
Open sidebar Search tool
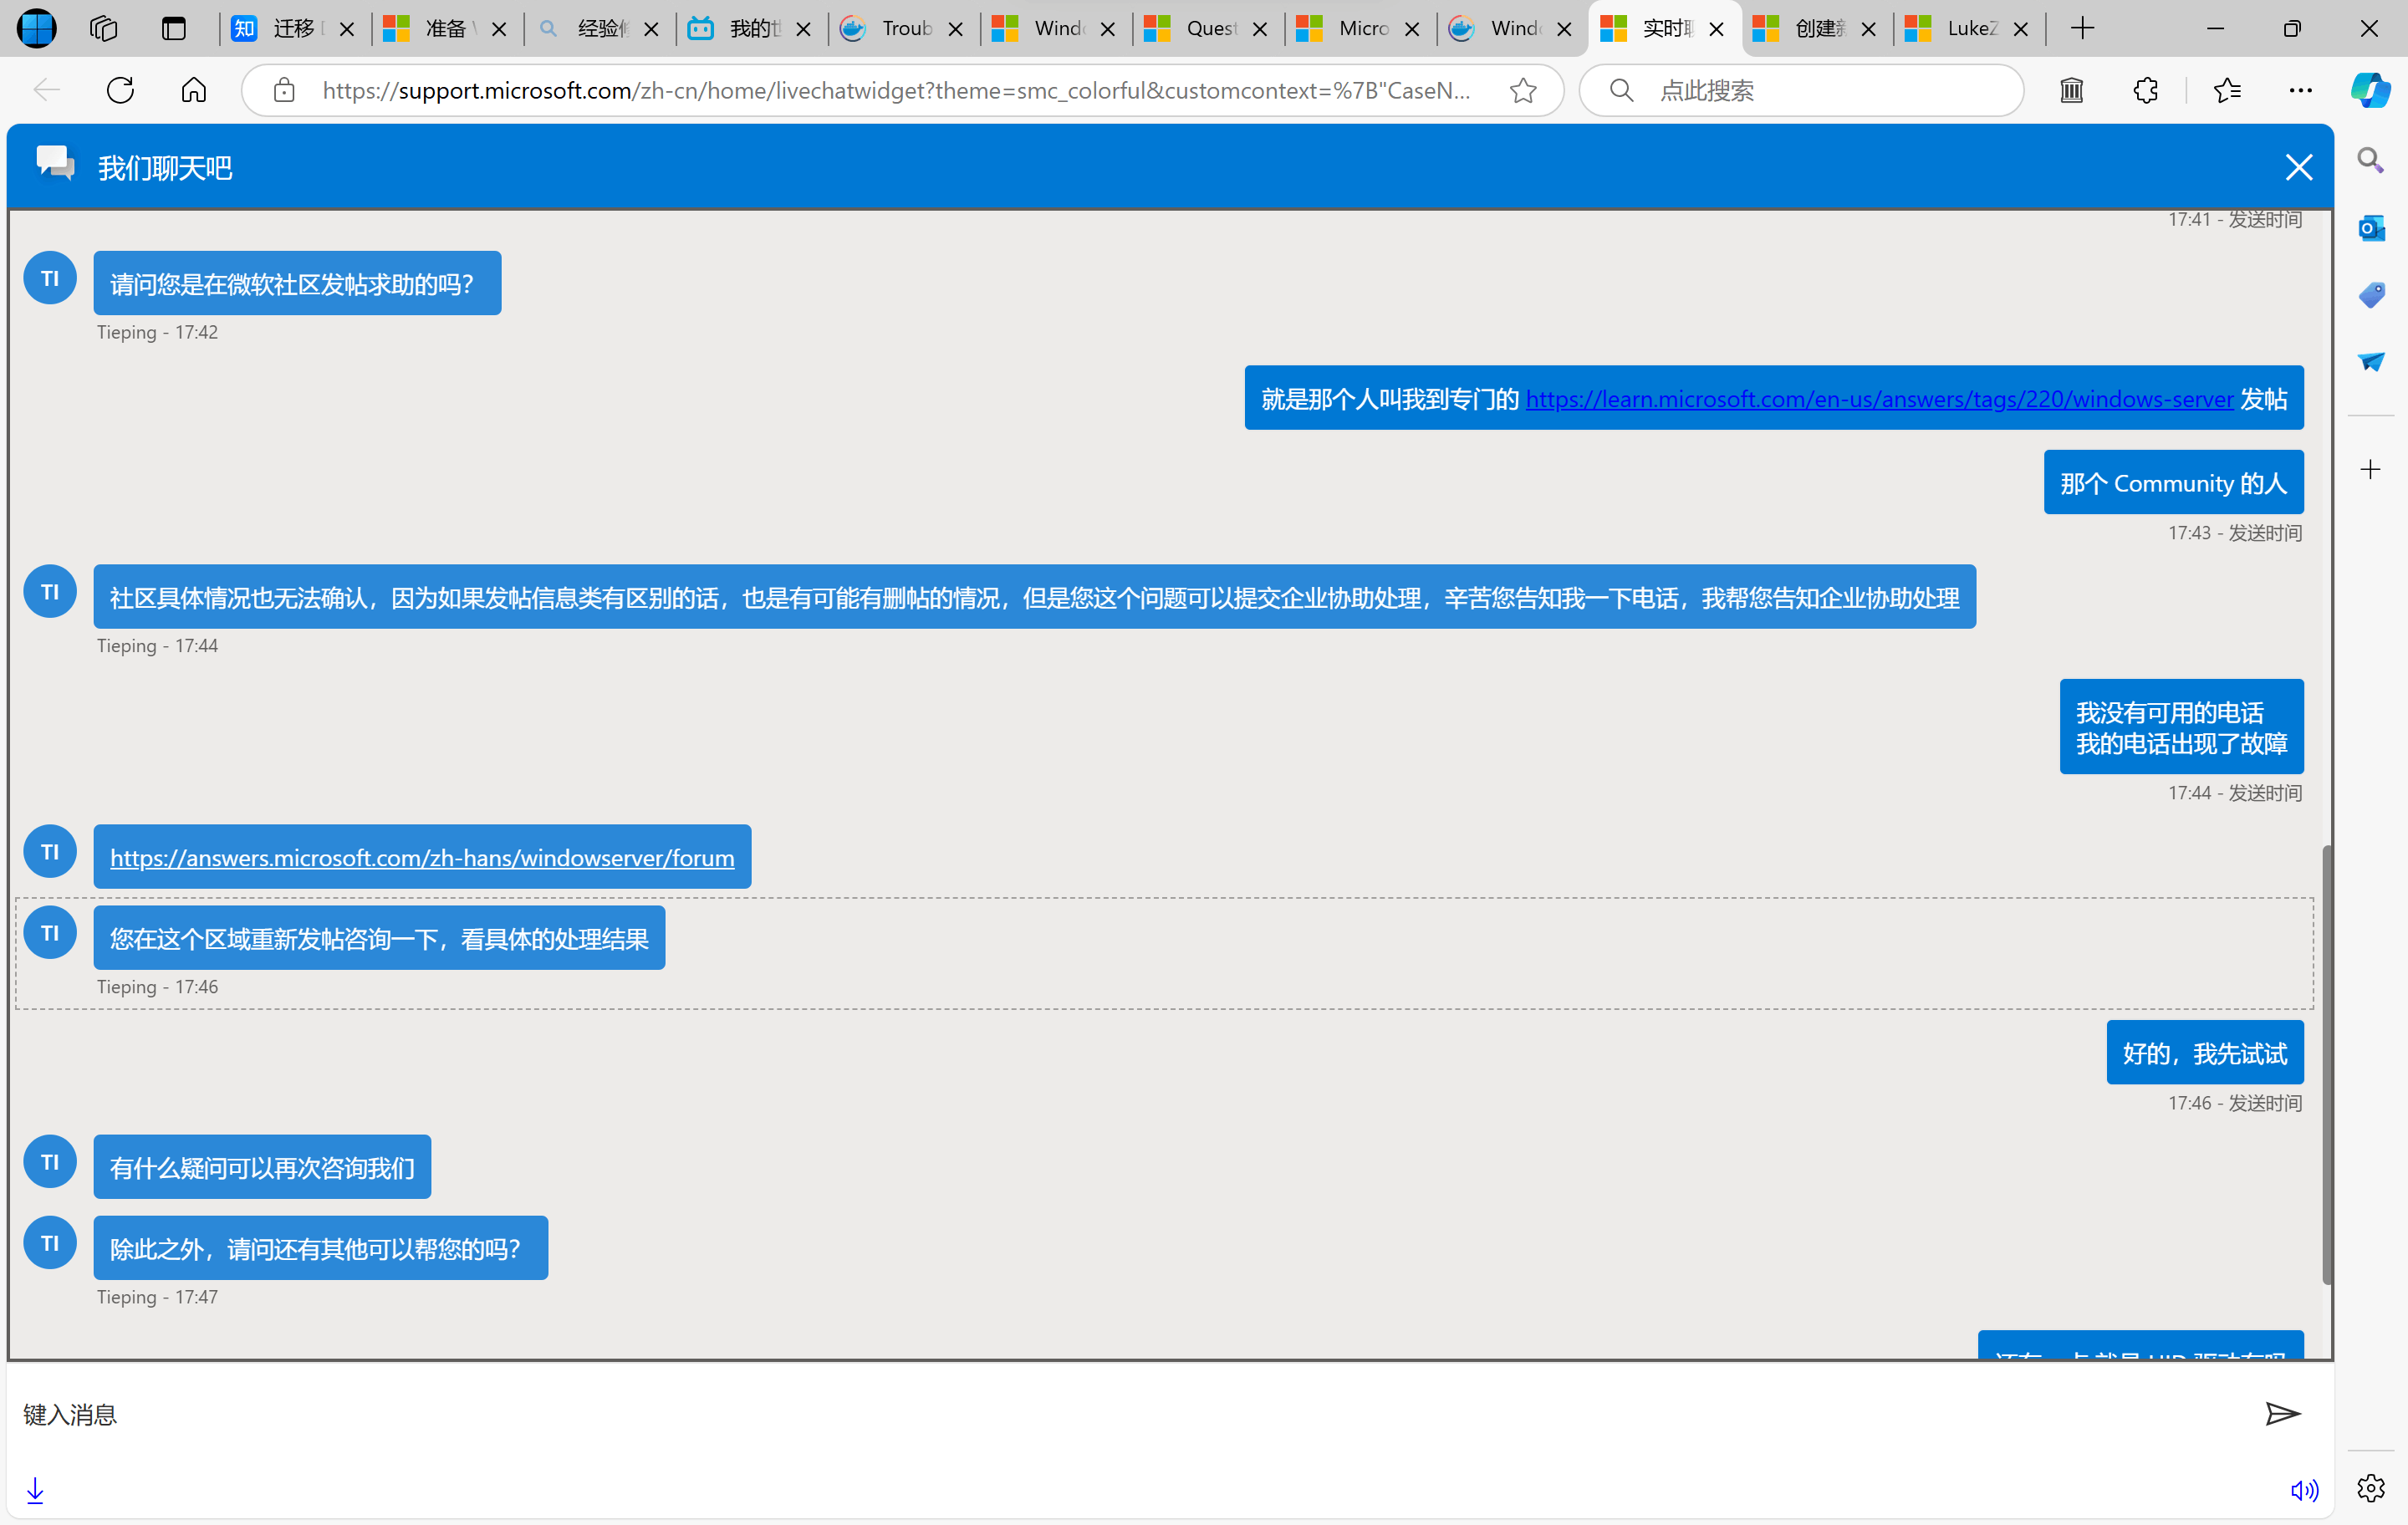[x=2370, y=160]
